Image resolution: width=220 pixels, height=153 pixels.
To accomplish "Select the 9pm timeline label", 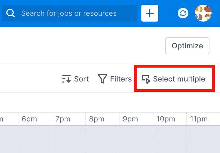I will (x=130, y=119).
